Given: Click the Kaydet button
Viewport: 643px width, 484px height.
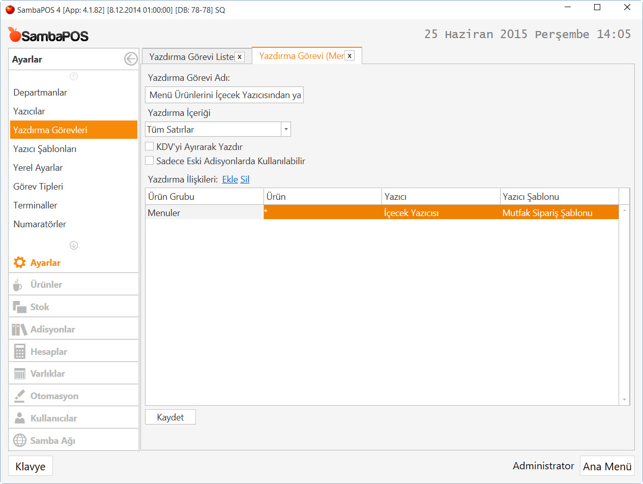Looking at the screenshot, I should (x=170, y=417).
